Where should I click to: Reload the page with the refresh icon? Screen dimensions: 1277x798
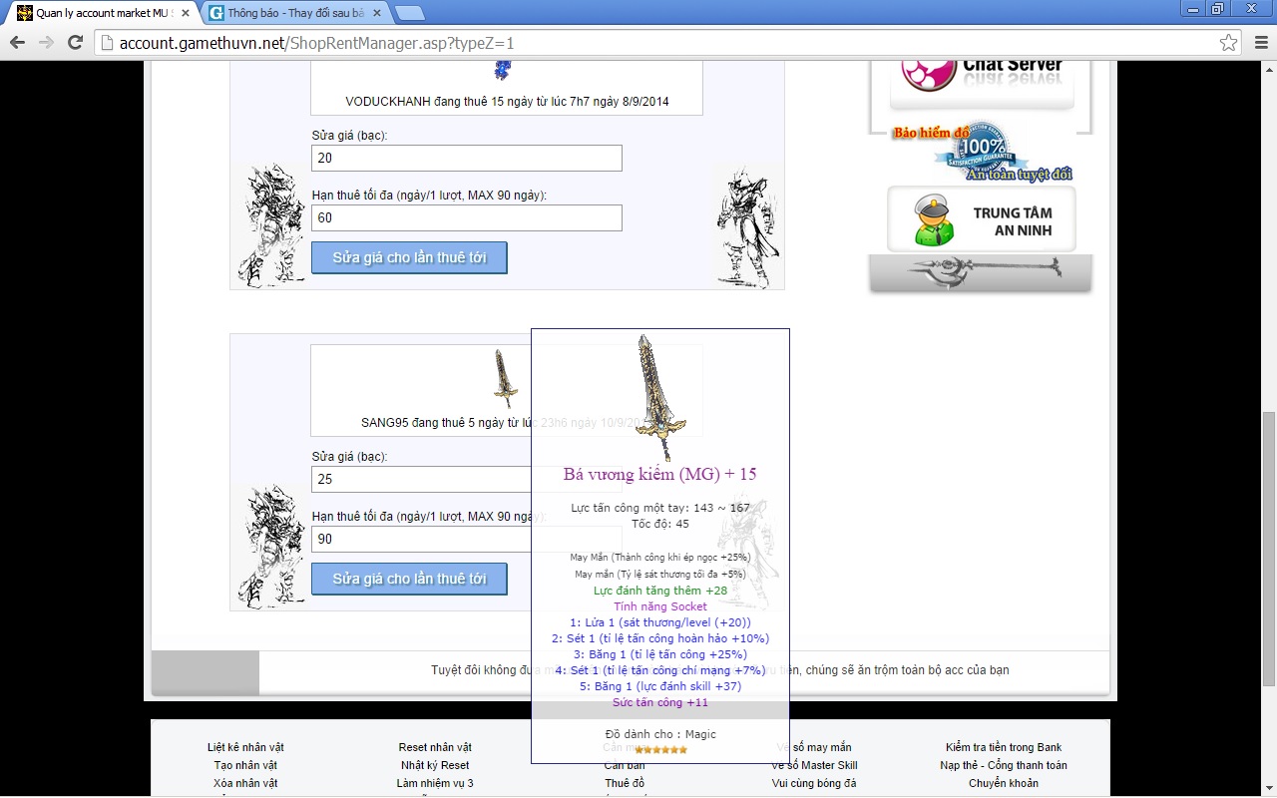75,43
